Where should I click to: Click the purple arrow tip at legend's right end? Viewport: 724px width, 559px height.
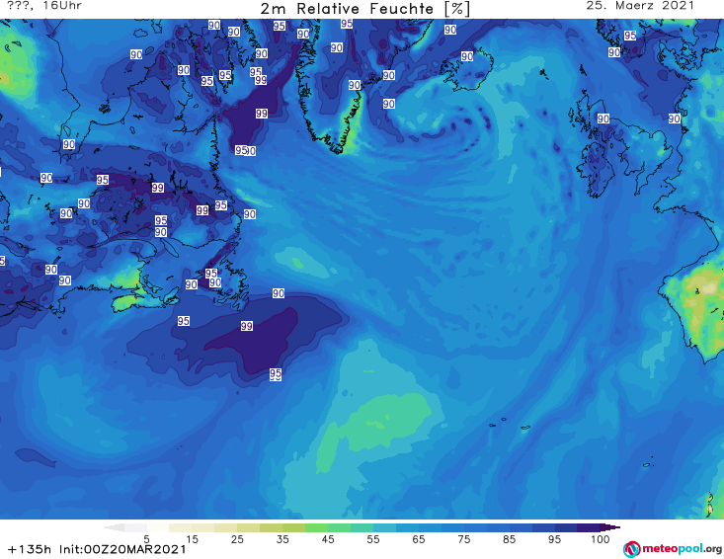point(610,527)
